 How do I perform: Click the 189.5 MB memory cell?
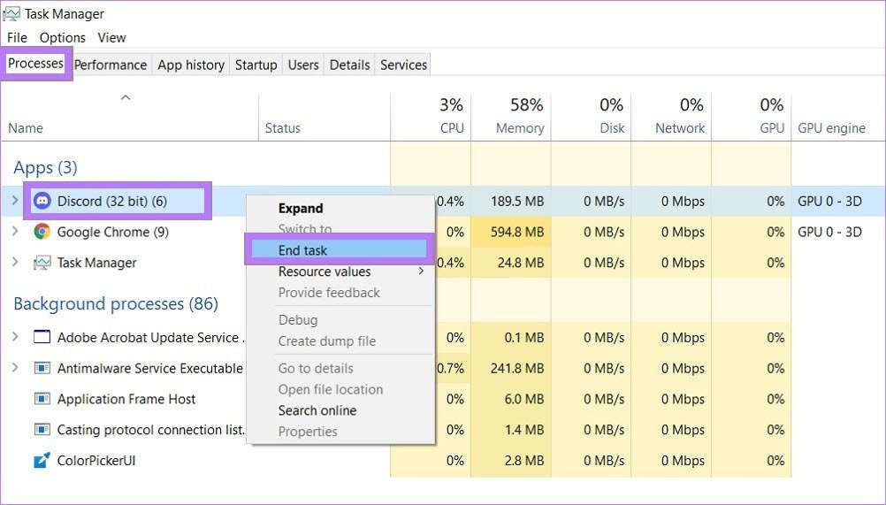pos(511,201)
